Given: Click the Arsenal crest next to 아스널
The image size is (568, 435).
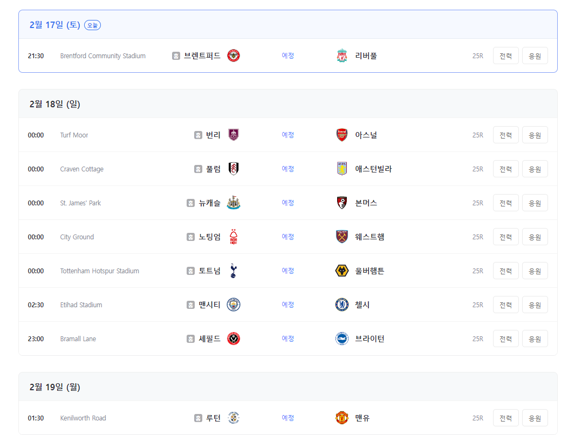Looking at the screenshot, I should [341, 135].
